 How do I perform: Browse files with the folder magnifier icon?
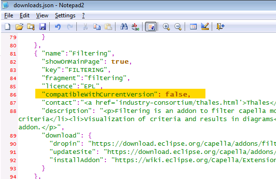[31, 27]
